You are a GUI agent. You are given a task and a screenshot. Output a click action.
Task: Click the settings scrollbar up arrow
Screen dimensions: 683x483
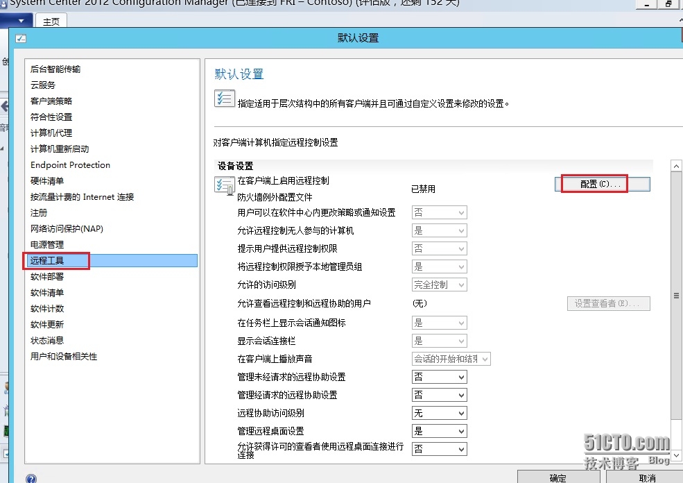point(676,166)
